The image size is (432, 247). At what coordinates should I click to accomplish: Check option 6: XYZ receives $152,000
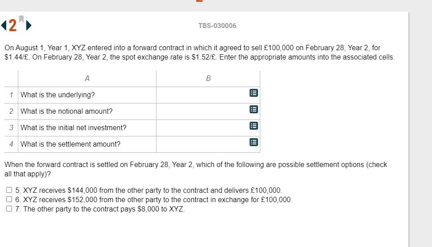(x=9, y=199)
